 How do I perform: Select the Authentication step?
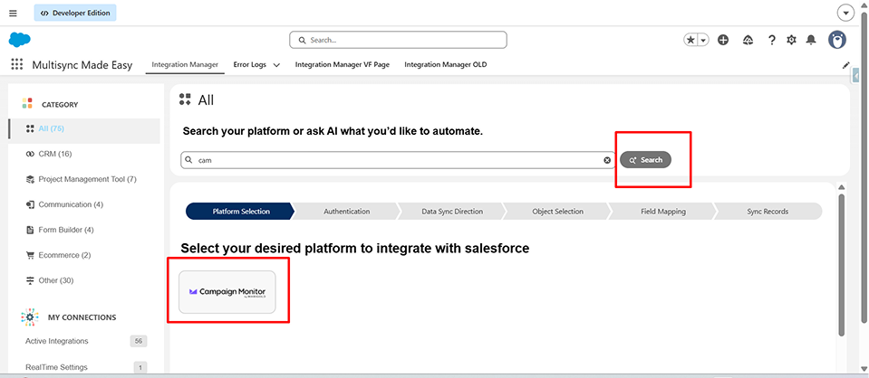tap(346, 212)
